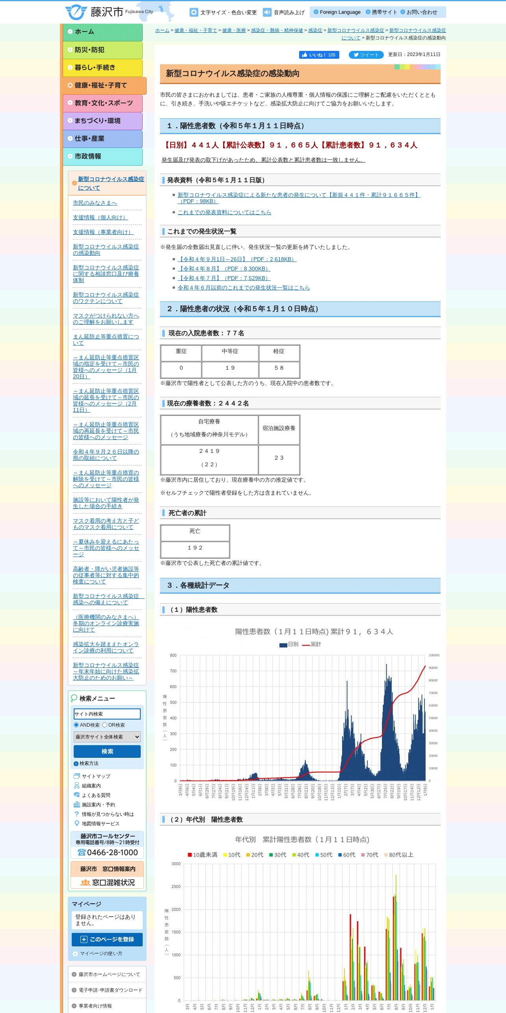Open the 防災・防犯 navigation menu item
Image resolution: width=506 pixels, height=1013 pixels.
pos(102,50)
